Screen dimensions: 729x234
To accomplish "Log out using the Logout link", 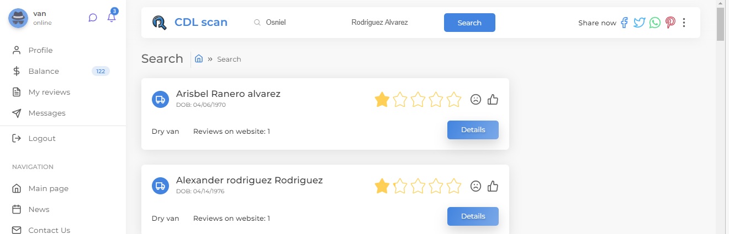I will pos(42,138).
